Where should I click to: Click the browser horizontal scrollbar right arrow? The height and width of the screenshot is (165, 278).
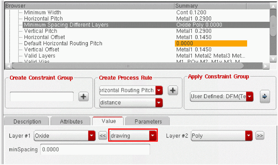coord(266,66)
